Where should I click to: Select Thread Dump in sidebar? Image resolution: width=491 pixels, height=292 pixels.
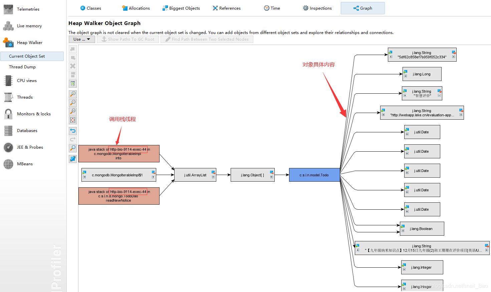coord(22,67)
